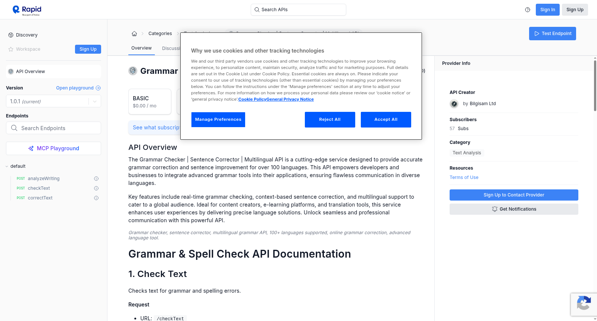
Task: Open the help question mark icon
Action: tap(528, 10)
